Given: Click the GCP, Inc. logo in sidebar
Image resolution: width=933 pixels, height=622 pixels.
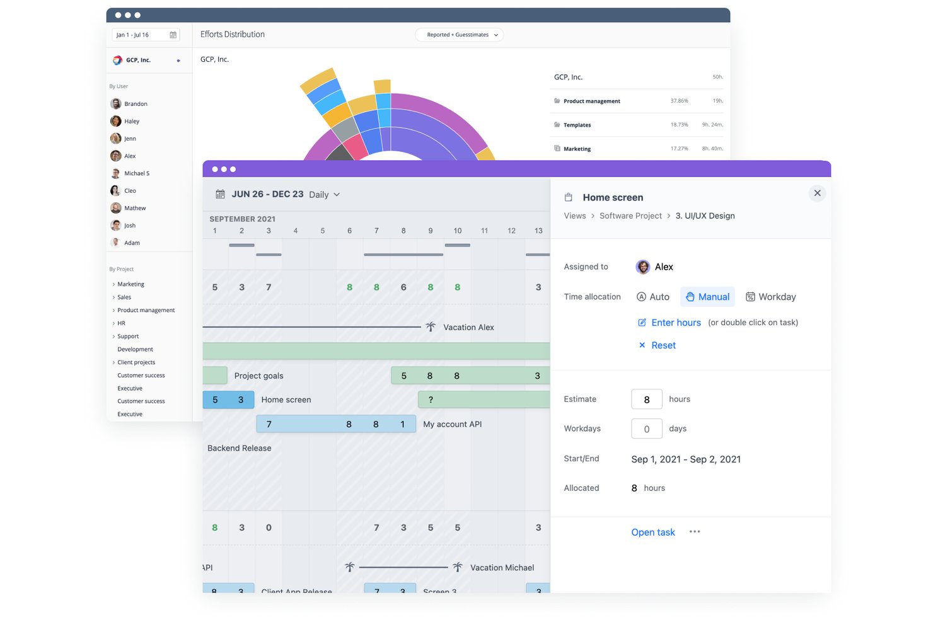Looking at the screenshot, I should [117, 60].
